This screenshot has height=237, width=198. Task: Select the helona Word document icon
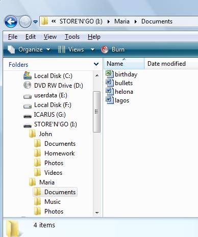pos(110,92)
